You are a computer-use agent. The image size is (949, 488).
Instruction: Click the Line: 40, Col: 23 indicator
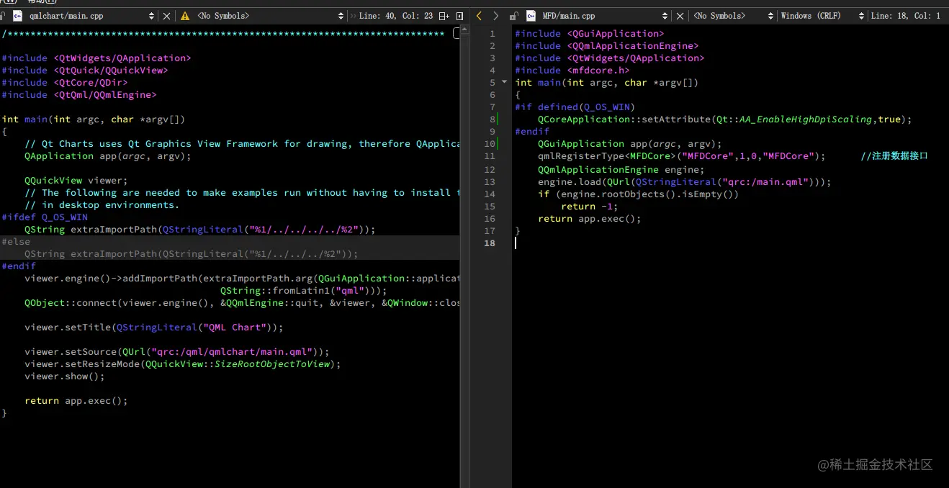click(x=395, y=16)
